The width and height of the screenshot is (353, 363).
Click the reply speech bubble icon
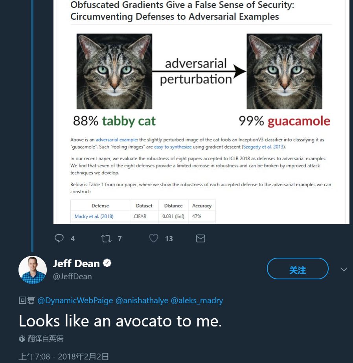point(59,238)
